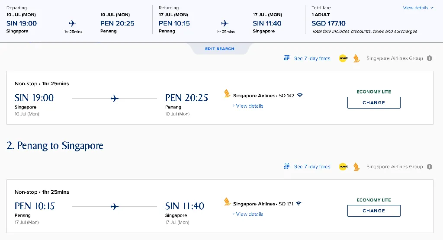Viewport: 443px width, 240px height.
Task: Click Singapore Airlines logo in departure filter
Action: point(356,58)
